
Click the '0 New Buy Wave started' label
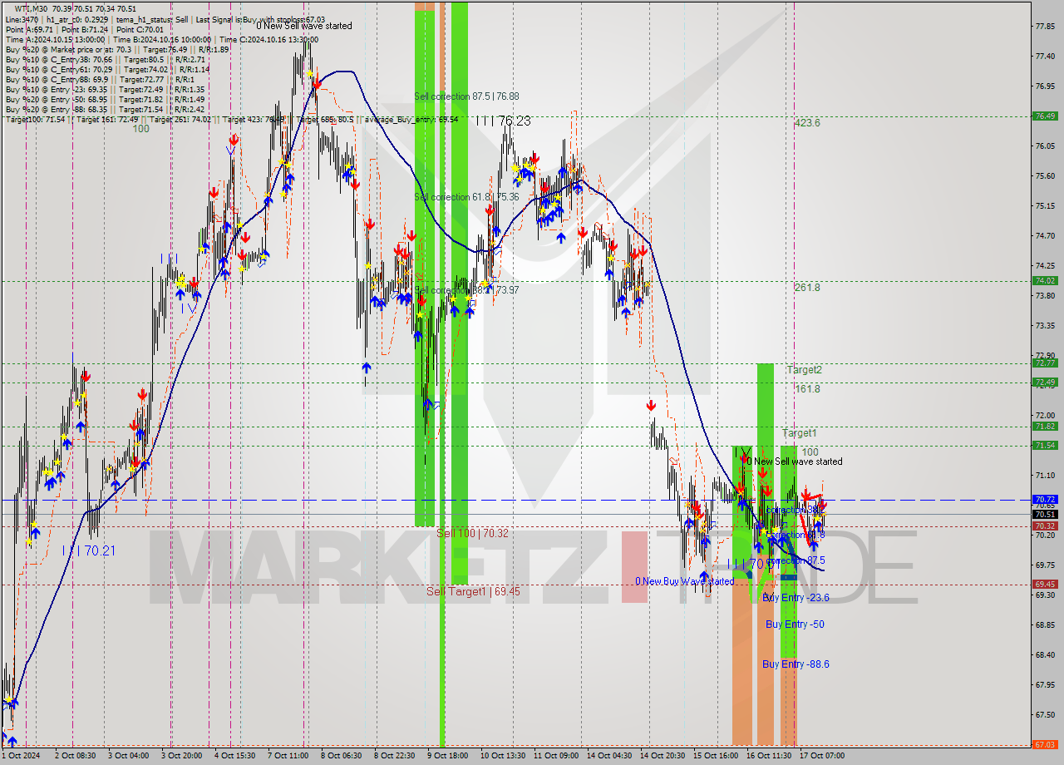coord(684,581)
